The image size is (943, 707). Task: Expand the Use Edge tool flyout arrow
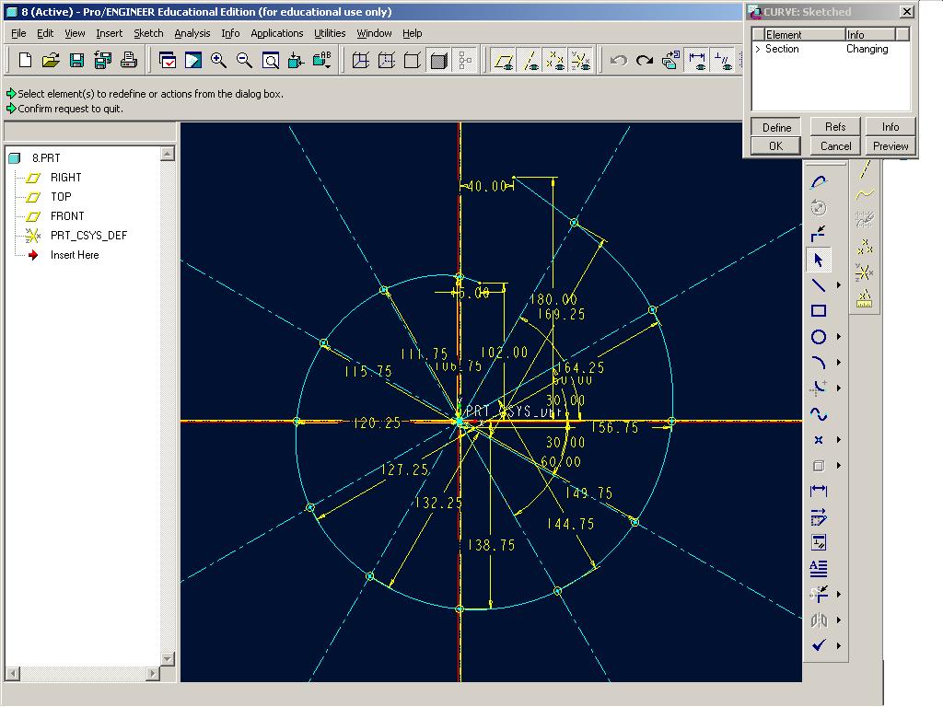point(839,466)
